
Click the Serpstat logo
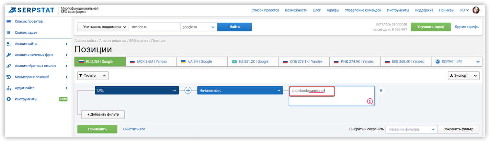[32, 10]
